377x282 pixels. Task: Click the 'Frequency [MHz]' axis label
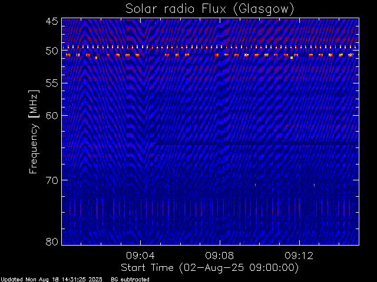tap(34, 132)
